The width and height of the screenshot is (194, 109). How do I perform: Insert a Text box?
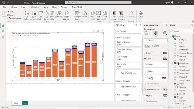coord(98,15)
